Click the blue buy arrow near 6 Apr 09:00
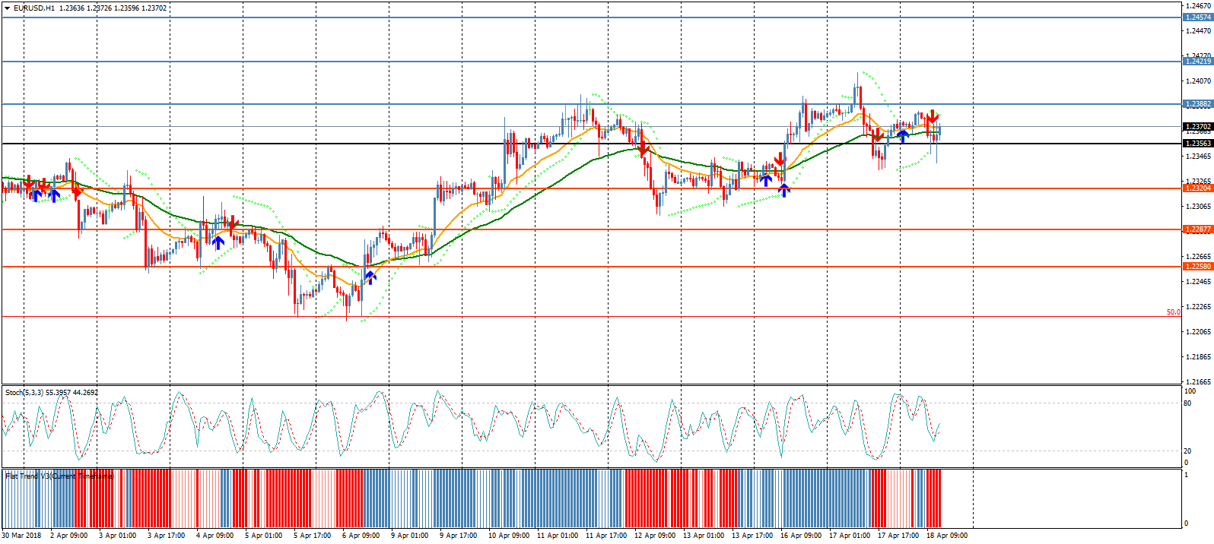Screen dimensions: 1214x544 point(370,277)
